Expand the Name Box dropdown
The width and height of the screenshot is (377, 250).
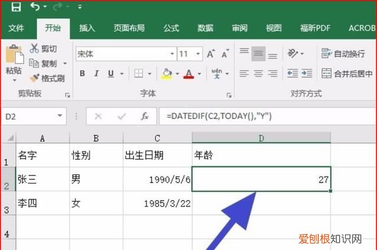coord(59,116)
